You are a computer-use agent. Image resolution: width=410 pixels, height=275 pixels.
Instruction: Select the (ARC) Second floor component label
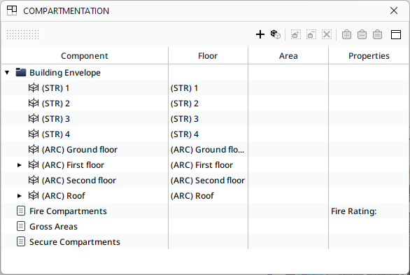tap(78, 181)
